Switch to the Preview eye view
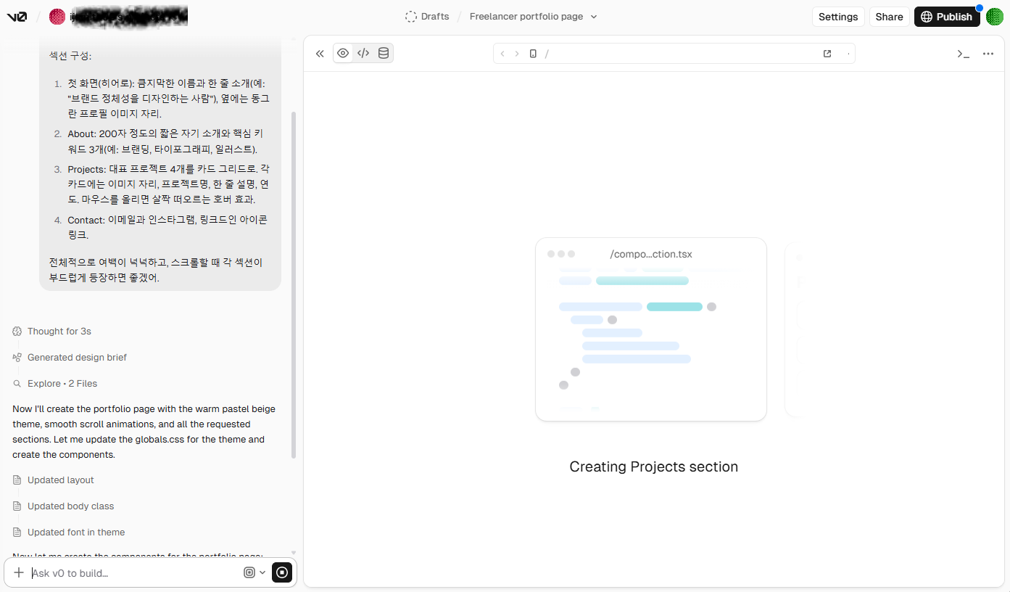 [x=343, y=54]
